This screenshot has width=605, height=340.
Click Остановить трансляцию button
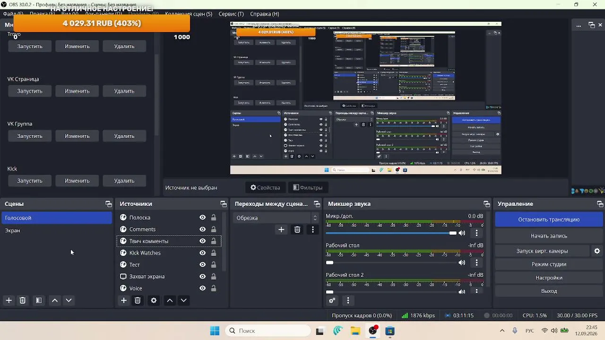pyautogui.click(x=549, y=220)
